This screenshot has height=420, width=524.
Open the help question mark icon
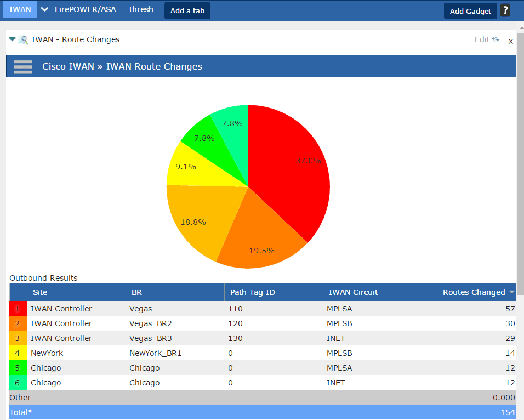click(505, 10)
